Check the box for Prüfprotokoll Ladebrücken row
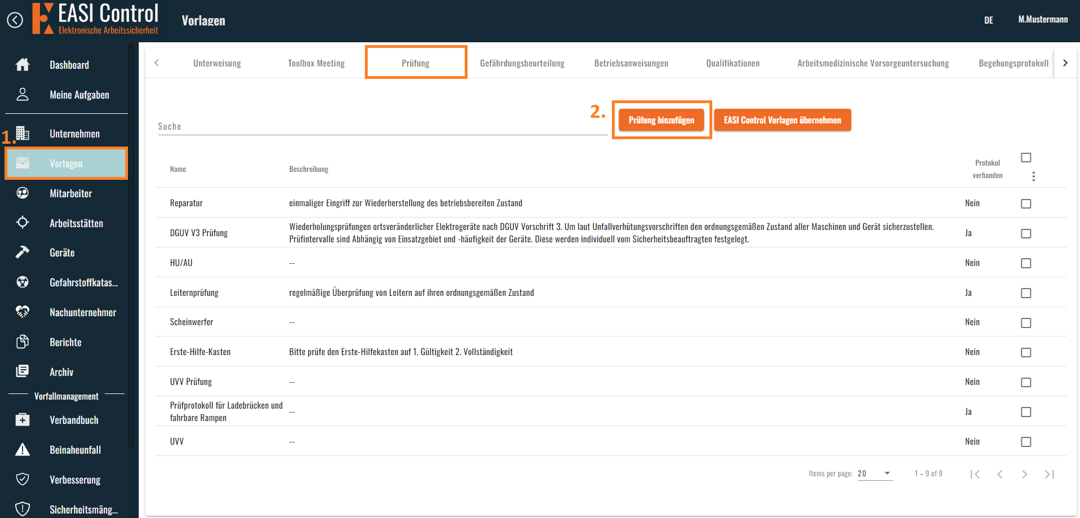The width and height of the screenshot is (1080, 518). tap(1026, 412)
